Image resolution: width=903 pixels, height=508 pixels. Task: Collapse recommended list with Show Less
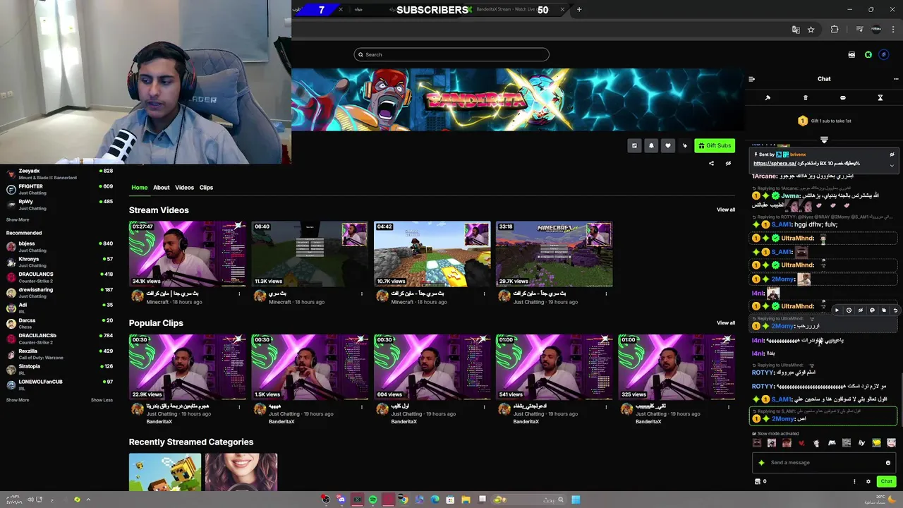(102, 400)
